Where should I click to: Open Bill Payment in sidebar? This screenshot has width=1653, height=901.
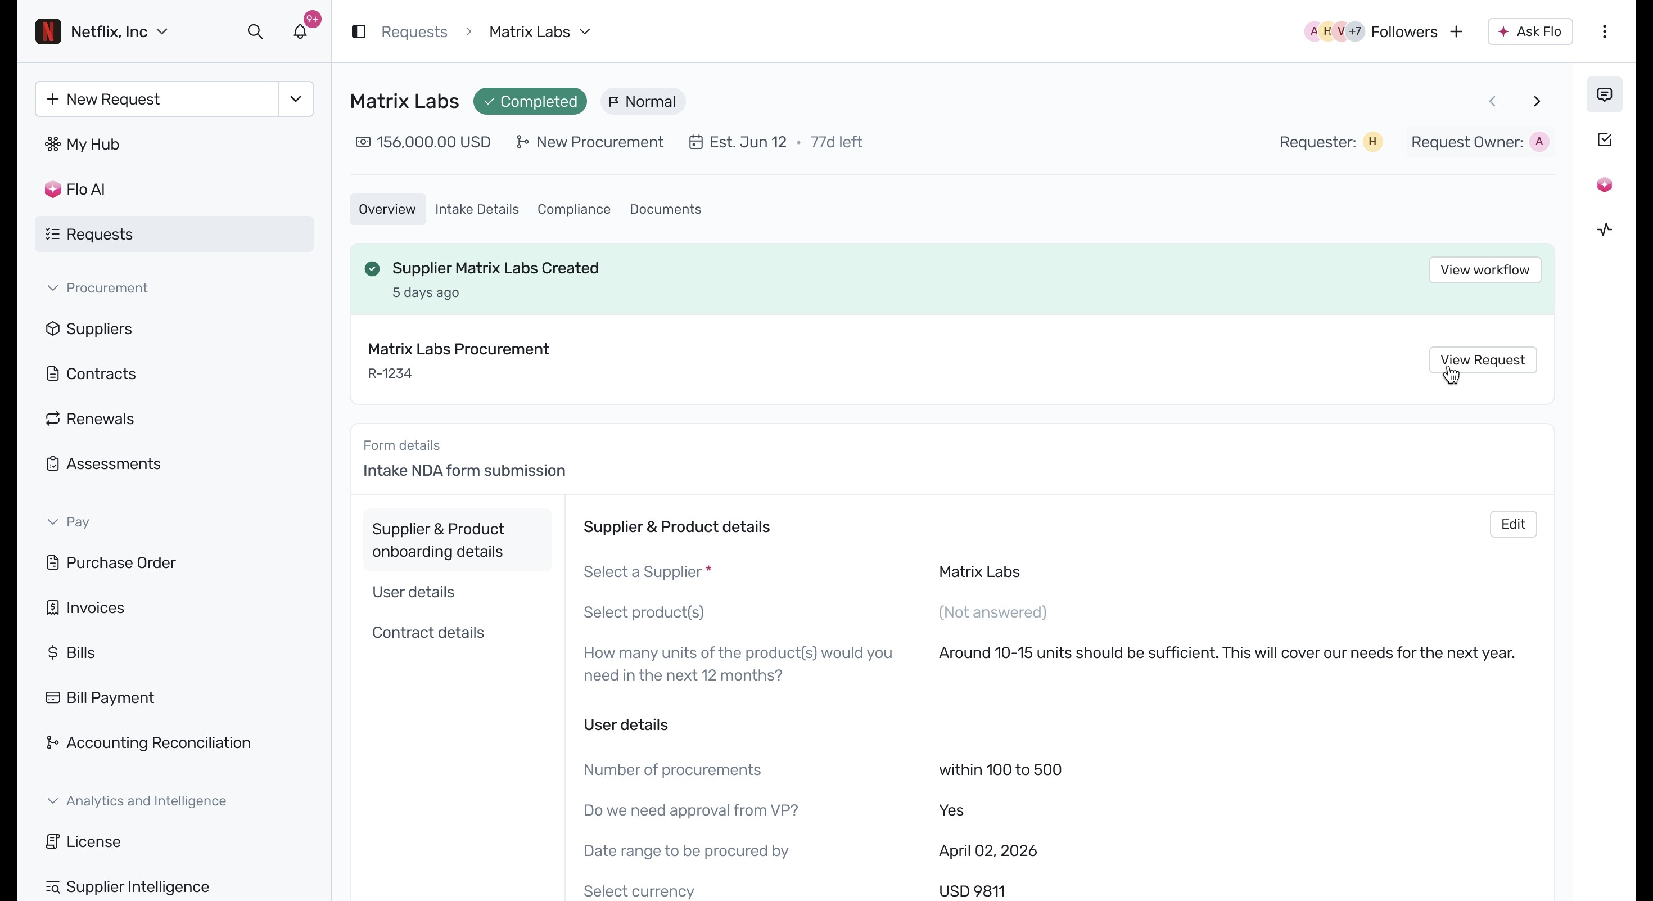pyautogui.click(x=174, y=697)
